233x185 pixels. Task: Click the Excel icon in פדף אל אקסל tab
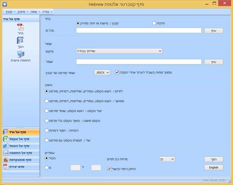point(6,139)
